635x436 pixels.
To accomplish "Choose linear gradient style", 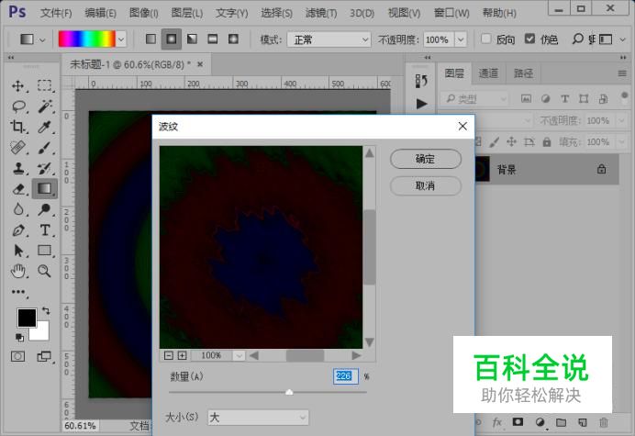I will 150,39.
